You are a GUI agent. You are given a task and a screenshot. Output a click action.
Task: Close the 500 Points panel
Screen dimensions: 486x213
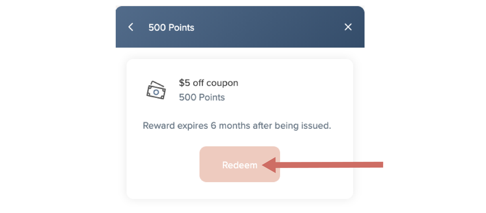(x=348, y=27)
